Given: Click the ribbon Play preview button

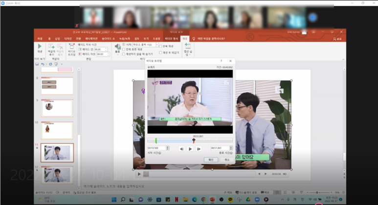Looking at the screenshot, I should click(x=40, y=48).
